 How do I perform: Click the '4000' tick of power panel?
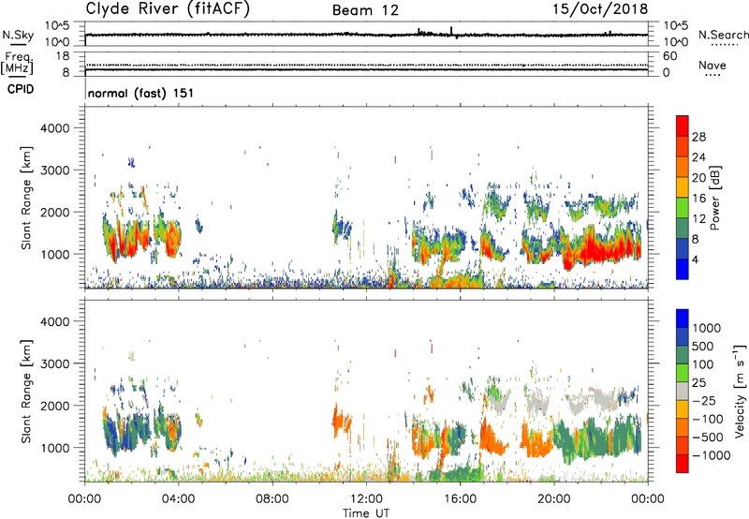[55, 128]
